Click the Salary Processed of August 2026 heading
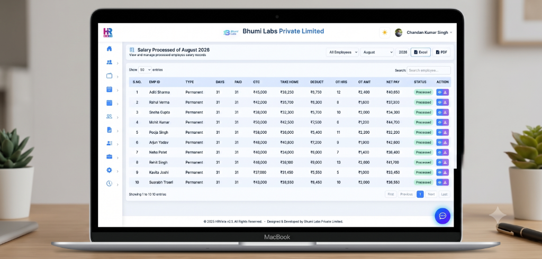The image size is (542, 259). click(x=174, y=50)
